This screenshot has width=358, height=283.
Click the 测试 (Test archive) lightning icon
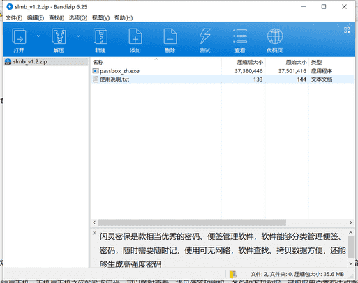click(205, 36)
